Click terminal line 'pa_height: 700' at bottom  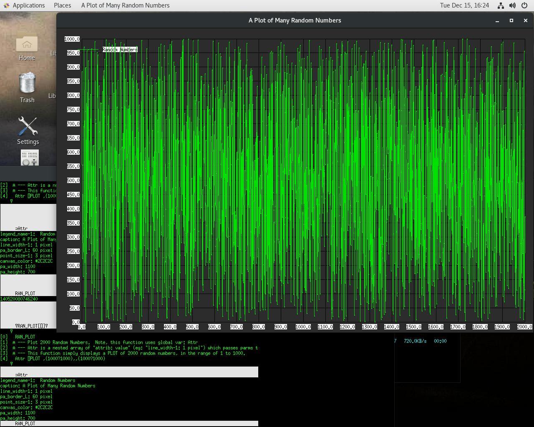click(18, 418)
